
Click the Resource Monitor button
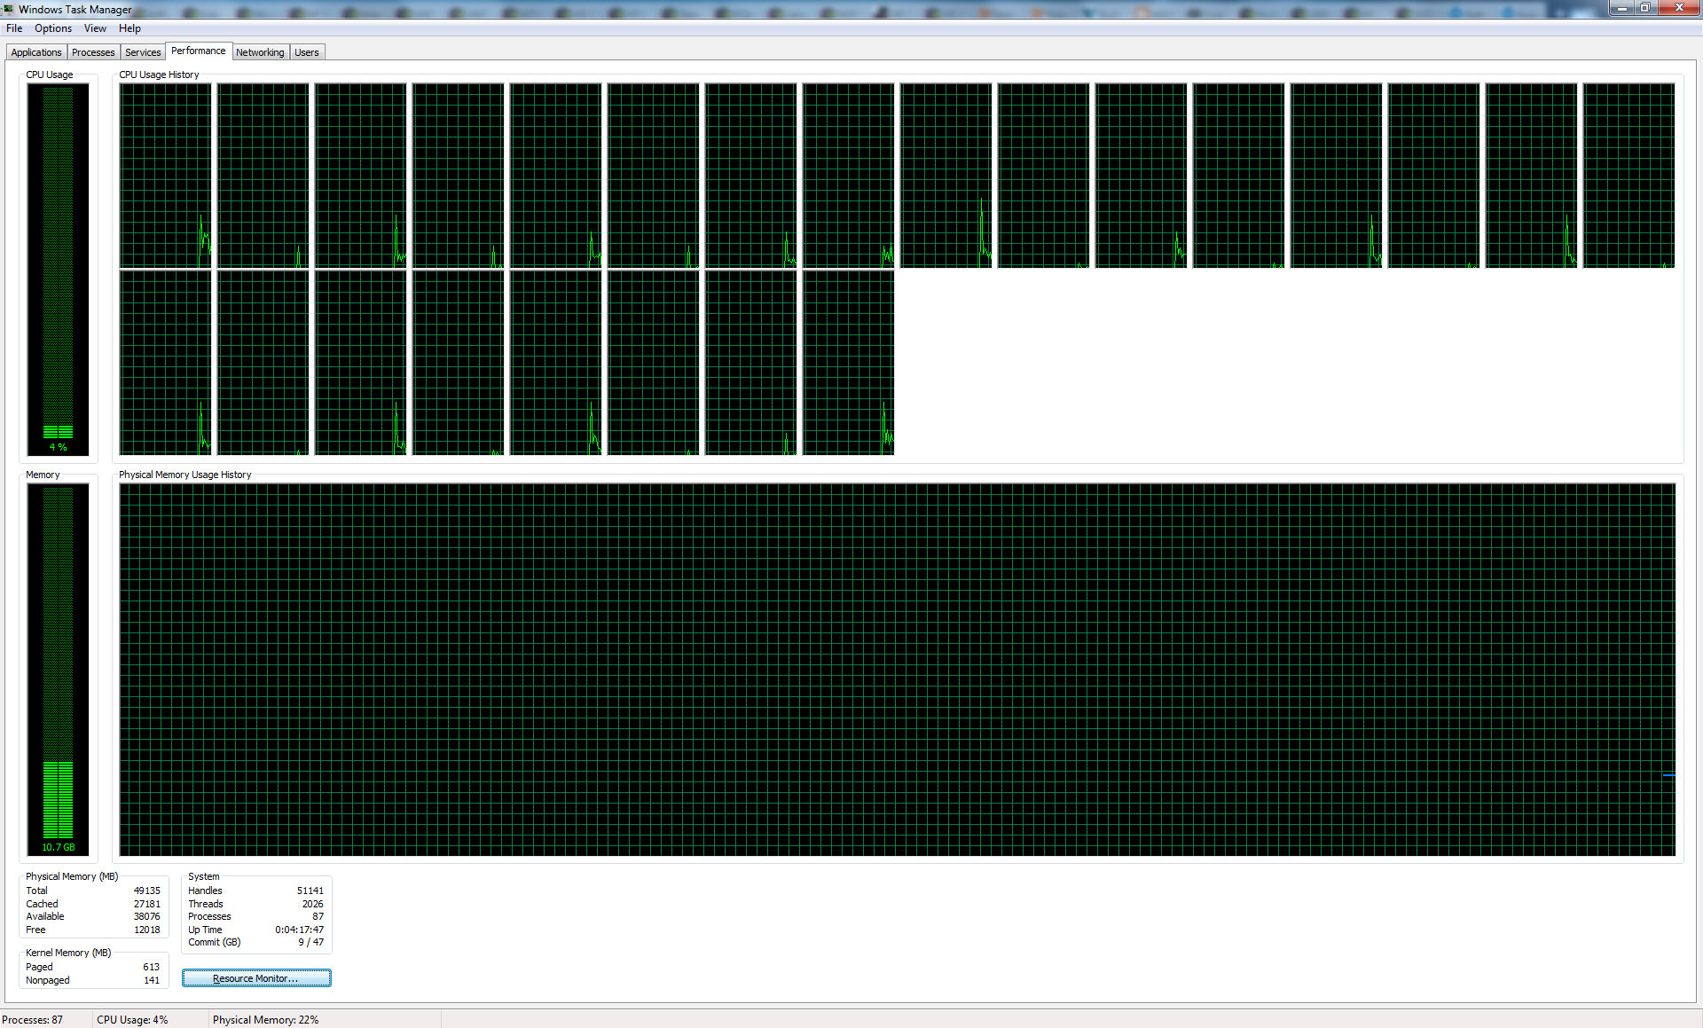click(x=256, y=978)
